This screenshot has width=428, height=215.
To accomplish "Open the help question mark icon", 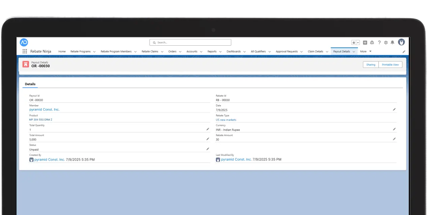I will (379, 43).
